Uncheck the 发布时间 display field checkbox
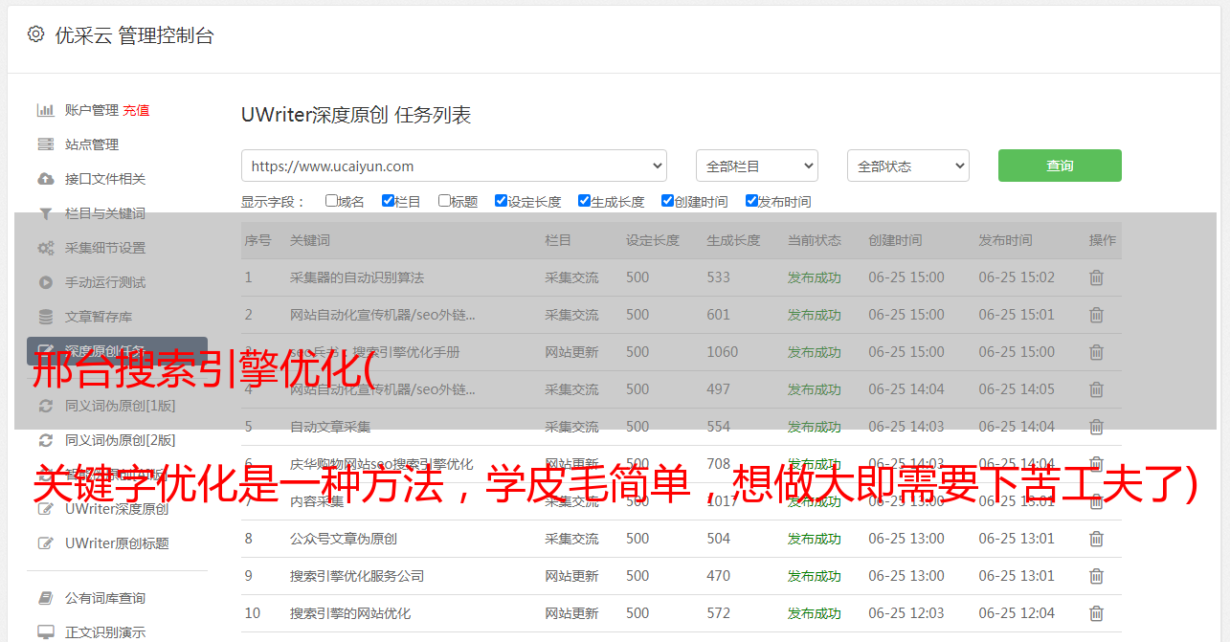The height and width of the screenshot is (642, 1230). (751, 201)
